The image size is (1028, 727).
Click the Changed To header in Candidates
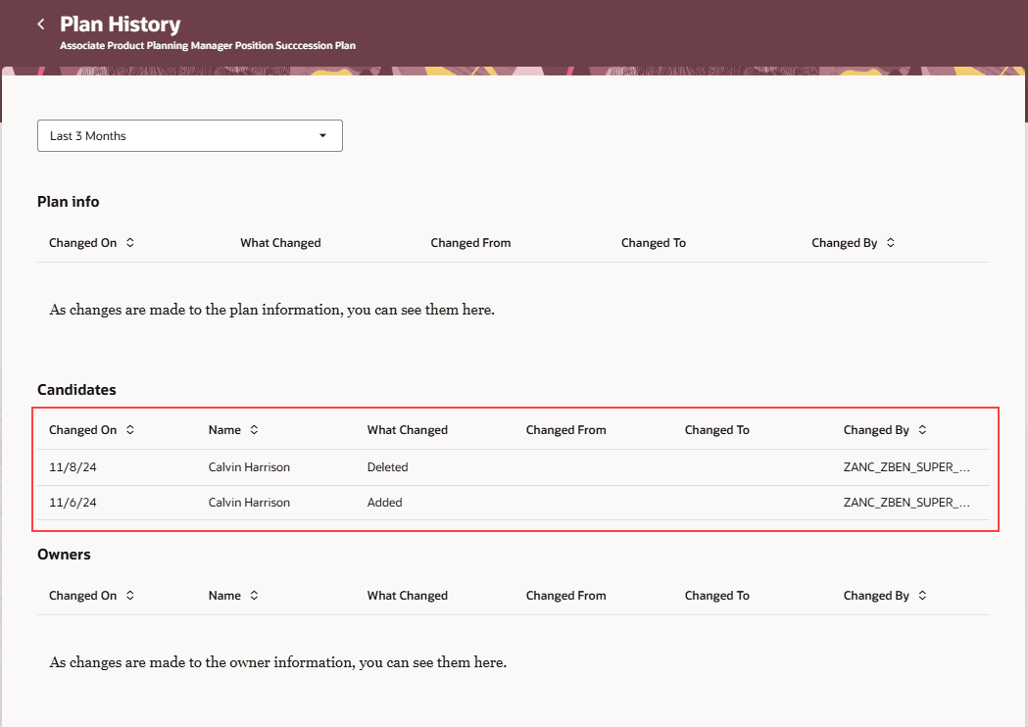tap(717, 429)
